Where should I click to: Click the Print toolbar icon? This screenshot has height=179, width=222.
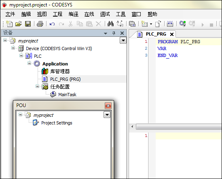tap(40, 24)
